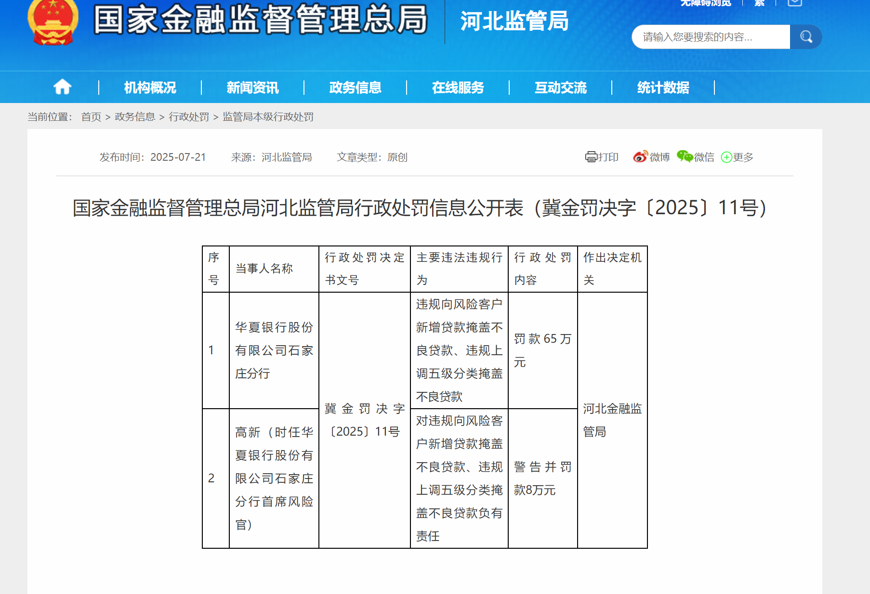Focus the search box 请输入您要搜索的内容
Screen dimensions: 870x594
[711, 37]
